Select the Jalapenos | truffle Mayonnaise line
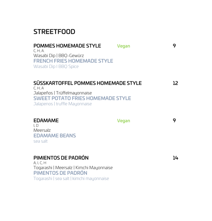The height and width of the screenshot is (221, 212). point(63,104)
